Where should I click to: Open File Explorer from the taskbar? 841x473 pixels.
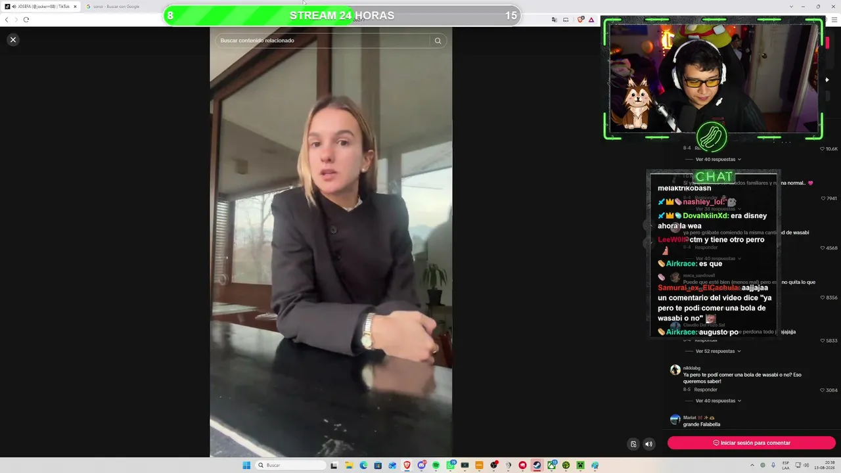coord(350,465)
